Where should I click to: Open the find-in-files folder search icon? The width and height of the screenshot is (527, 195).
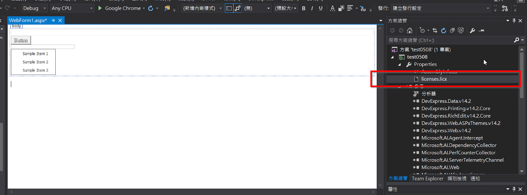[x=167, y=8]
